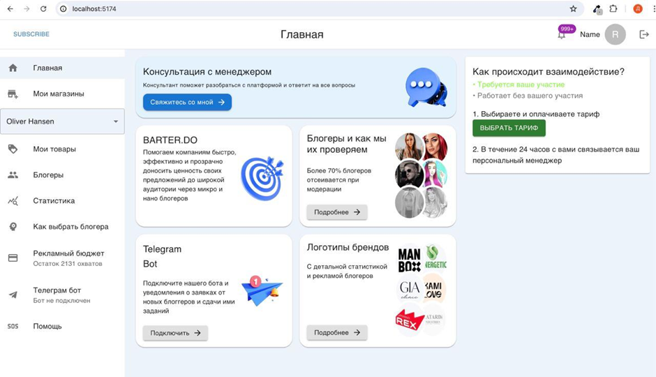Click the site info icon in the address bar

click(x=64, y=9)
